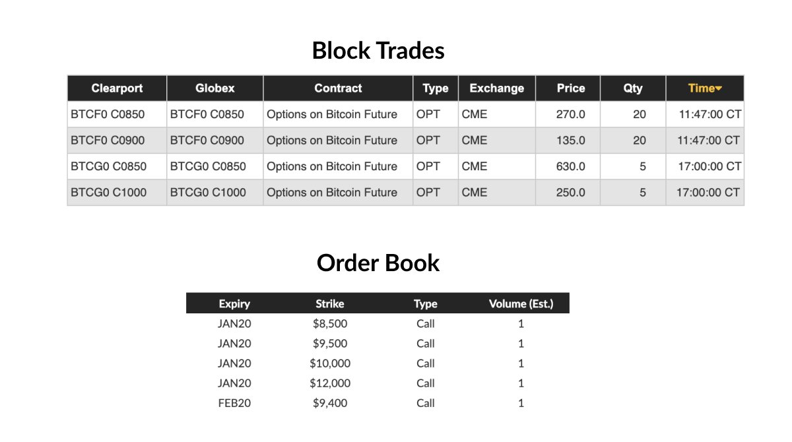This screenshot has height=442, width=792.
Task: Select the FEB20 expiry row
Action: click(x=378, y=402)
